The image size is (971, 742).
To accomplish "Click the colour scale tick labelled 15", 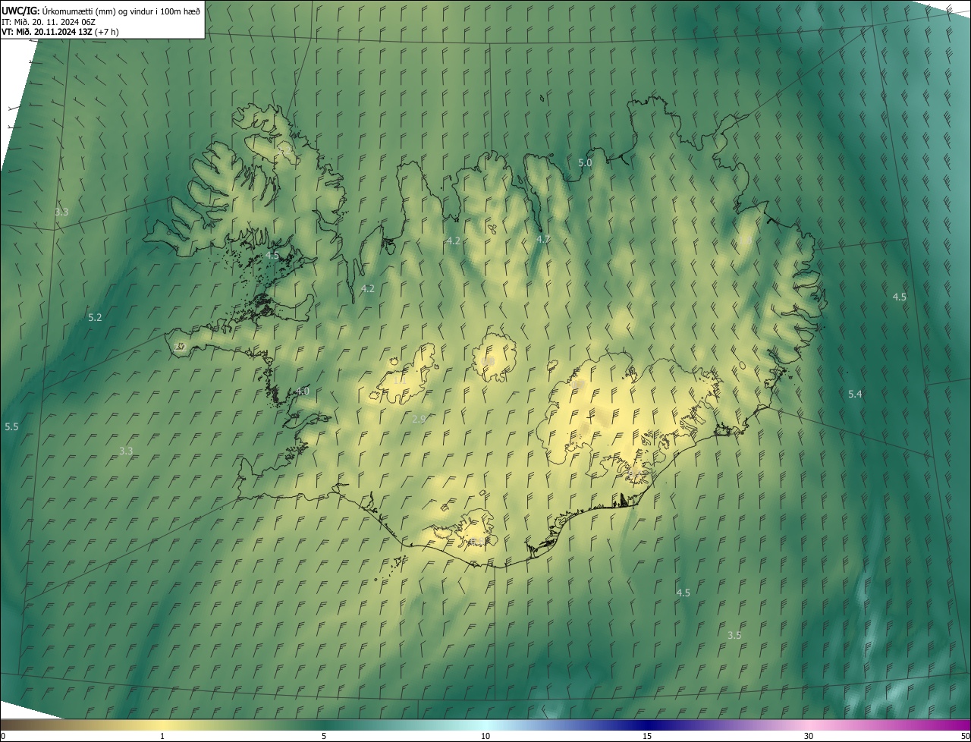I will point(647,736).
